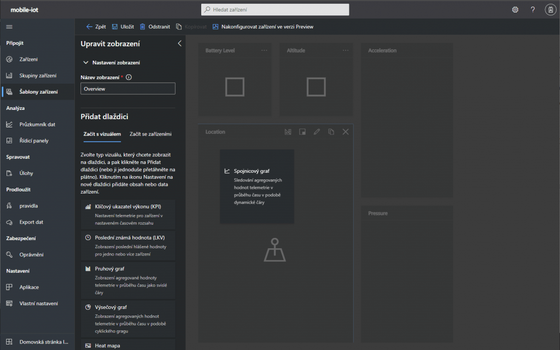Click the resize icon on Location tile
Image resolution: width=560 pixels, height=350 pixels.
(x=302, y=132)
